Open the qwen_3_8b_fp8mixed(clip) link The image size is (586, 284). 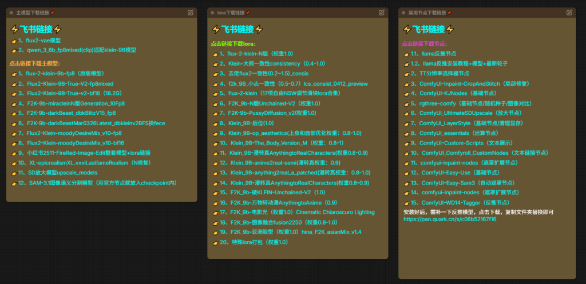77,50
